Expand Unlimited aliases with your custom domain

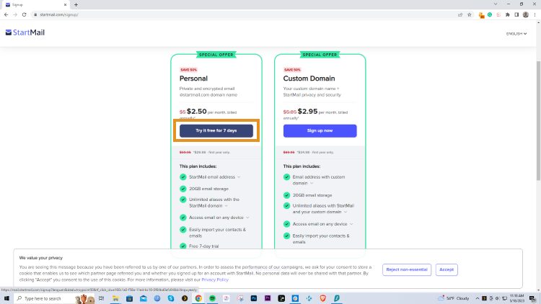(346, 212)
